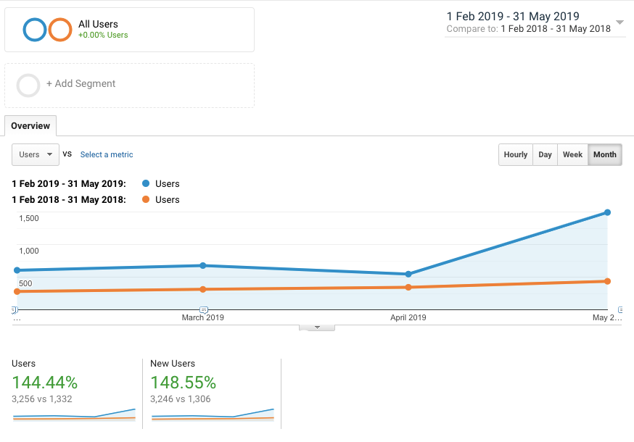Image resolution: width=634 pixels, height=442 pixels.
Task: Click blue data point for February 2019
Action: [17, 270]
